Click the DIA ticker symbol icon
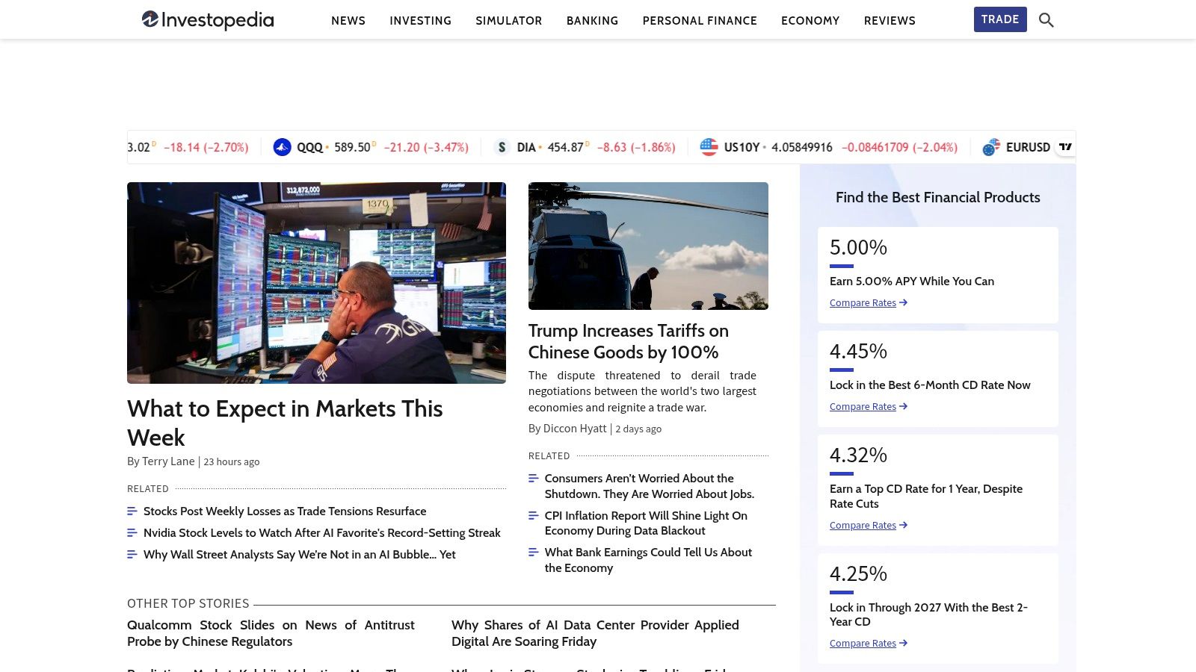Viewport: 1196px width, 672px height. 502,147
